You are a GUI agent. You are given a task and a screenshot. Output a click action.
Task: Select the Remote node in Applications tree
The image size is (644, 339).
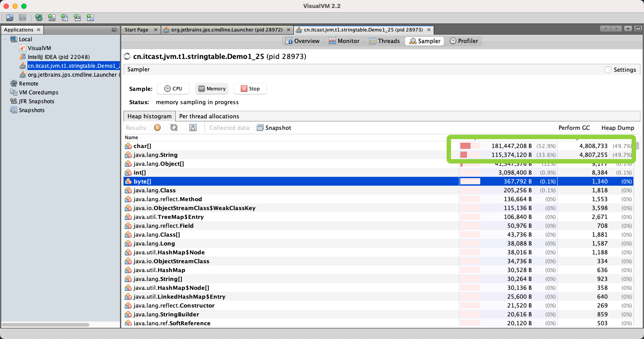[x=28, y=83]
